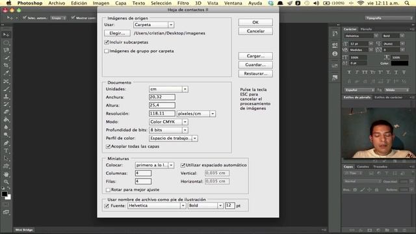Toggle the Fuente caption checkbox
The width and height of the screenshot is (416, 234).
click(x=107, y=205)
